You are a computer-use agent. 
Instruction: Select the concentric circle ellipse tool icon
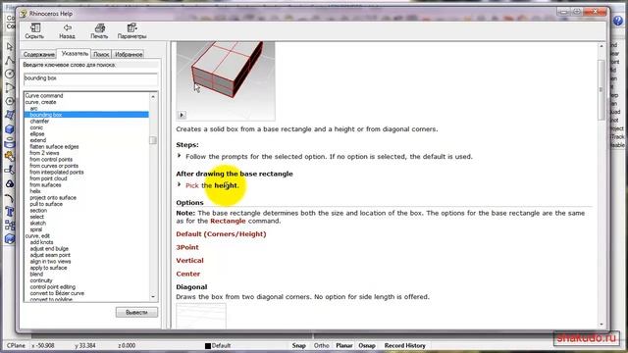[10, 101]
